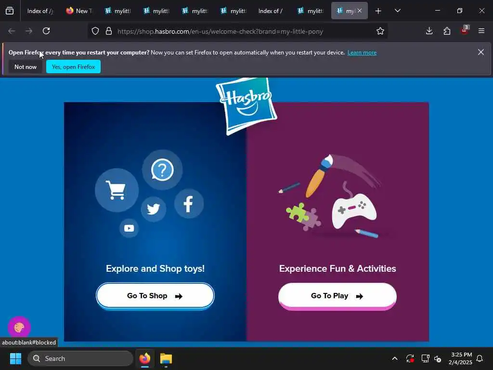Click the taskbar Search box
Screen dimensions: 493x370
click(x=80, y=358)
